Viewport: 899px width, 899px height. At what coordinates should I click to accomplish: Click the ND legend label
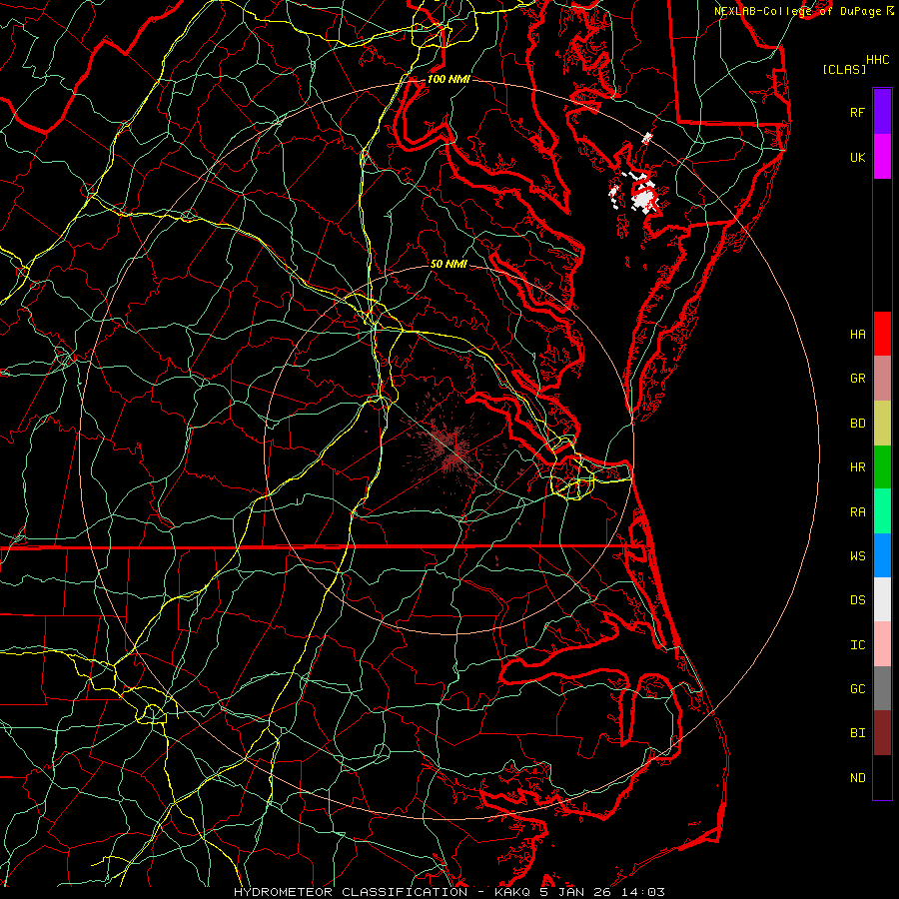[857, 778]
